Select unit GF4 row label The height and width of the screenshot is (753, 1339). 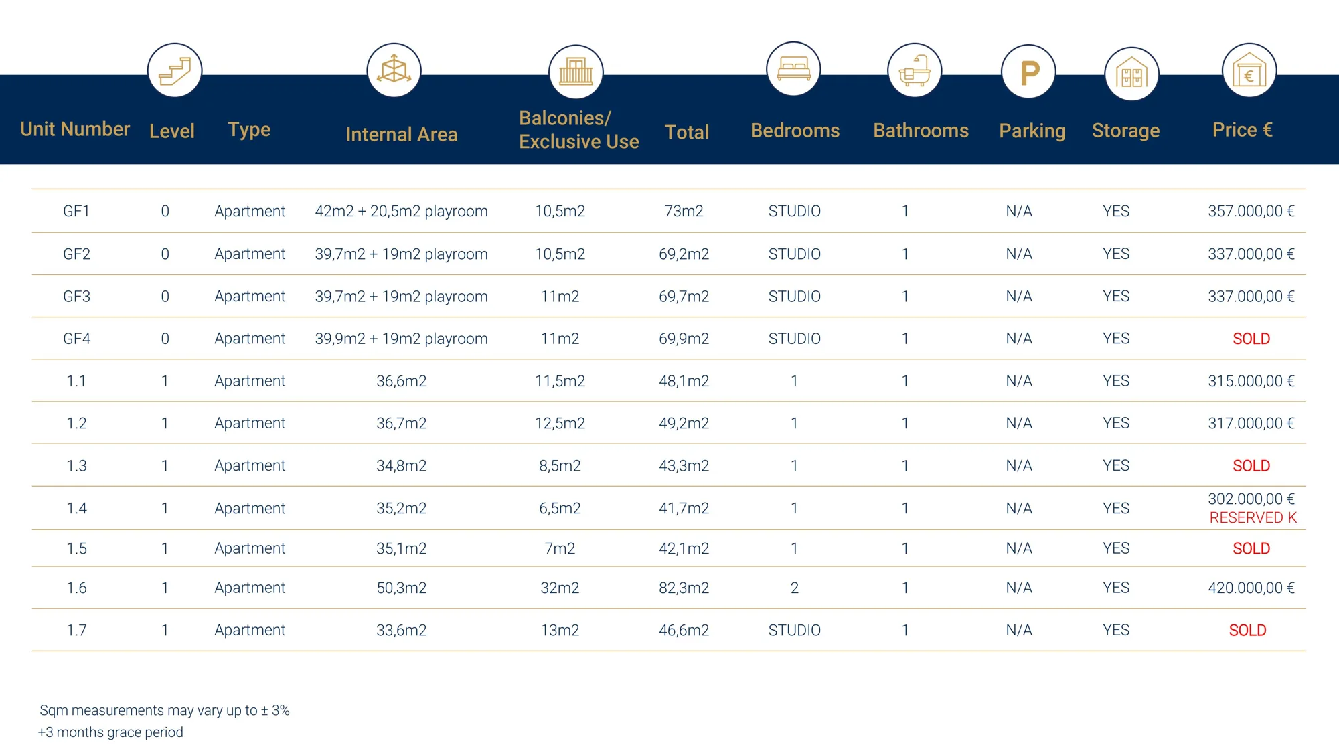76,339
